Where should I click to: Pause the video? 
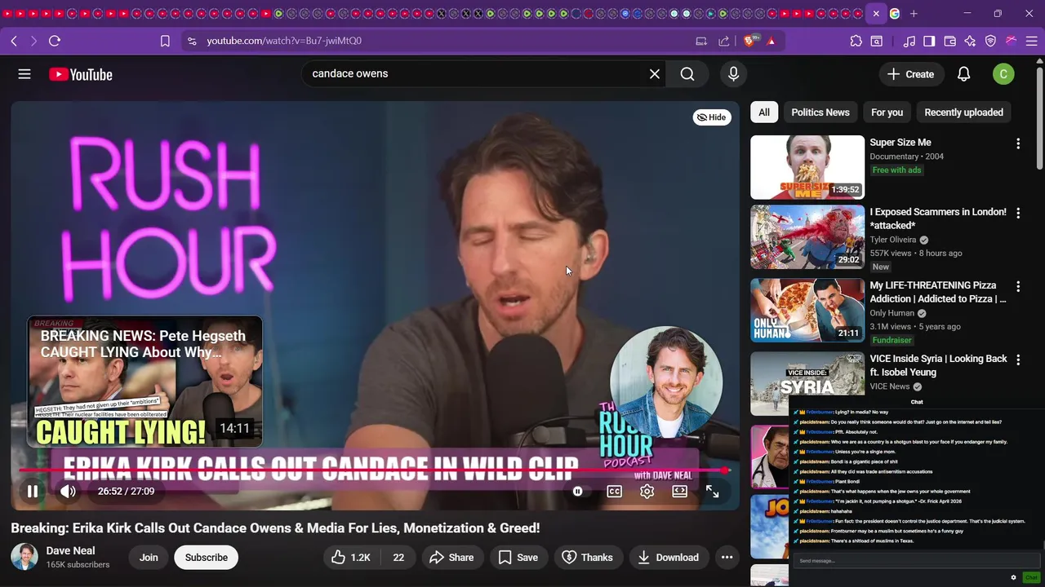(33, 492)
